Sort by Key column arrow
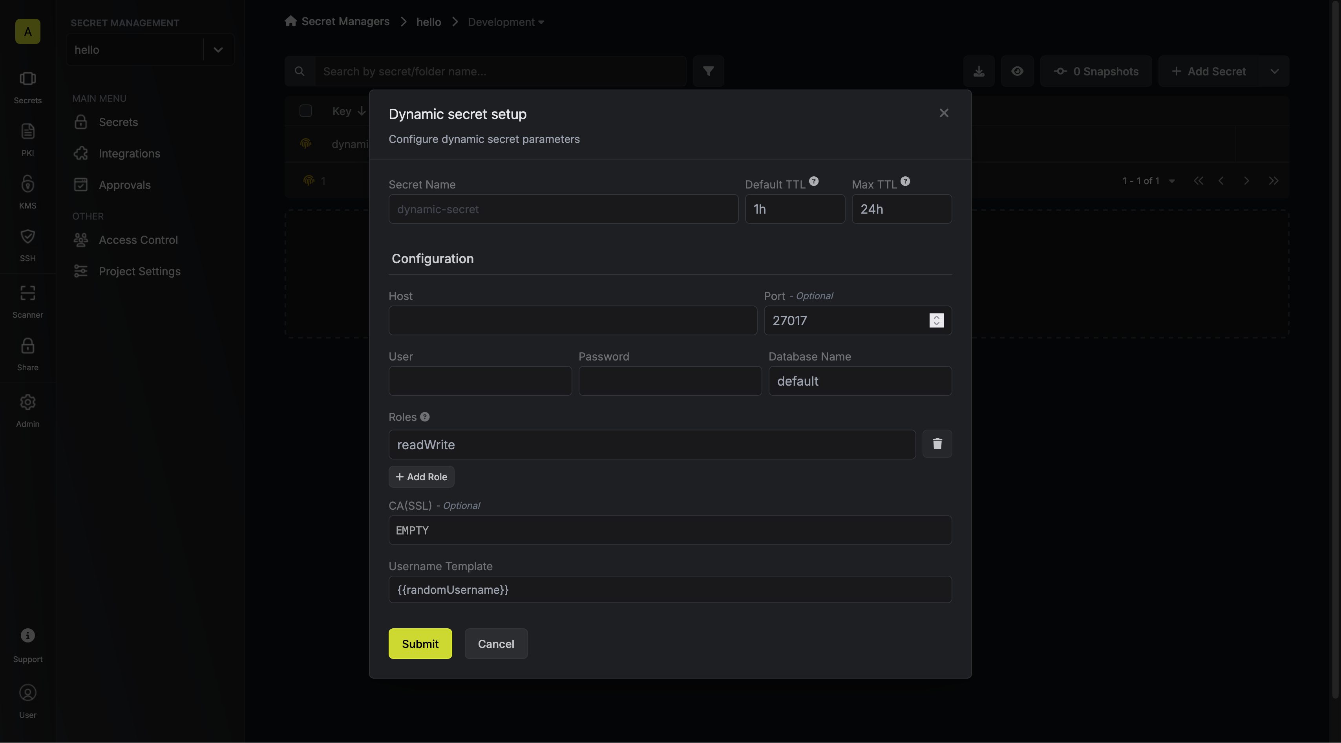Image resolution: width=1341 pixels, height=743 pixels. tap(361, 111)
